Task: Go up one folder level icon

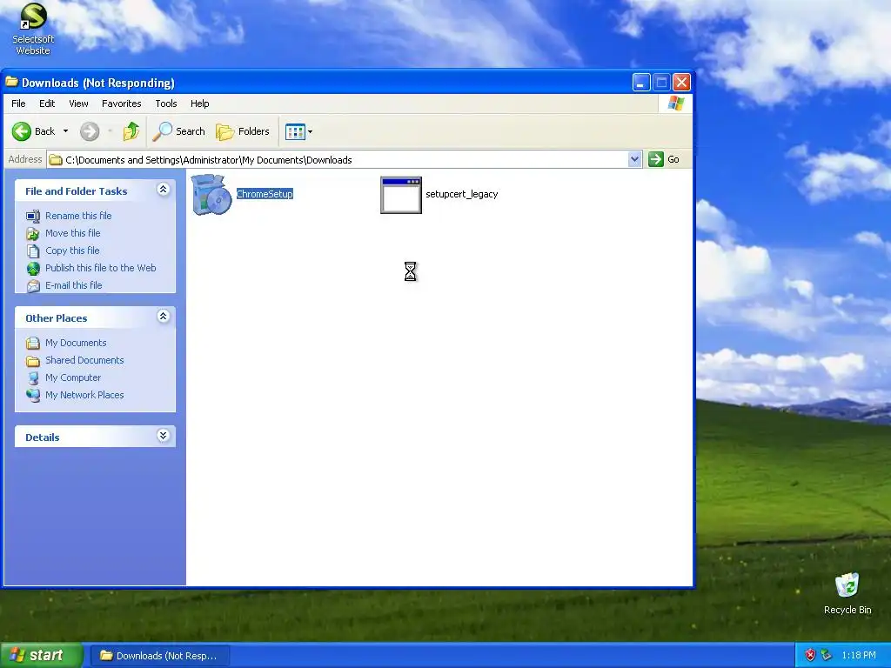Action: point(131,131)
